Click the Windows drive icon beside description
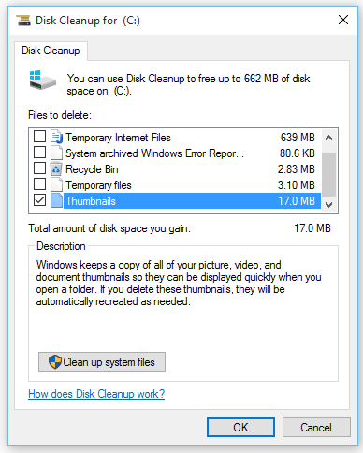Screen dimensions: 363x453 click(x=43, y=80)
